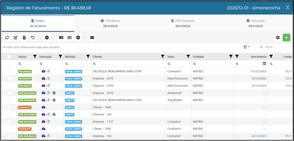Open the 20/12/2025 Vencimento link

point(259,136)
